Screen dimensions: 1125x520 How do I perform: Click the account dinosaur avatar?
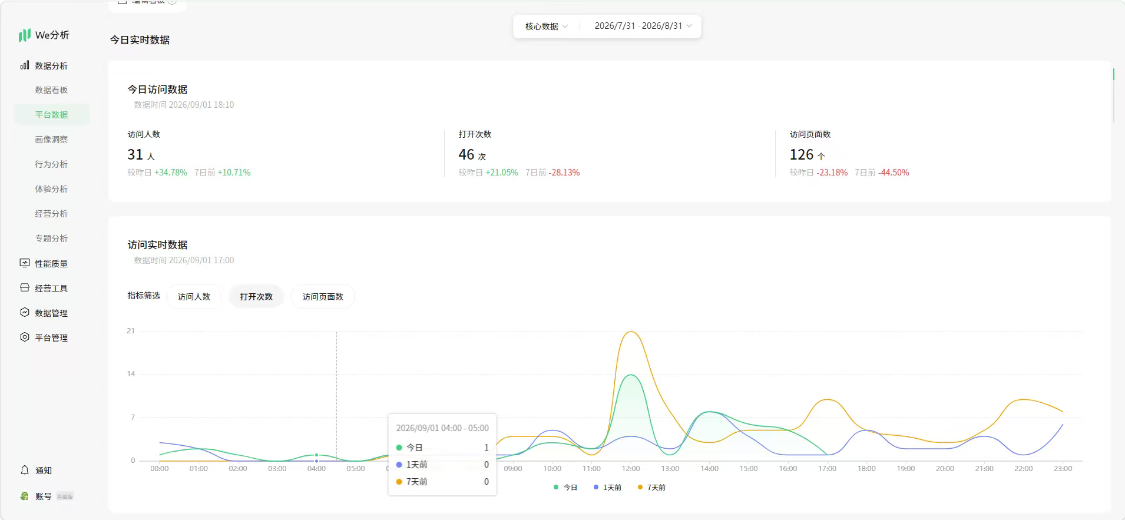point(24,496)
